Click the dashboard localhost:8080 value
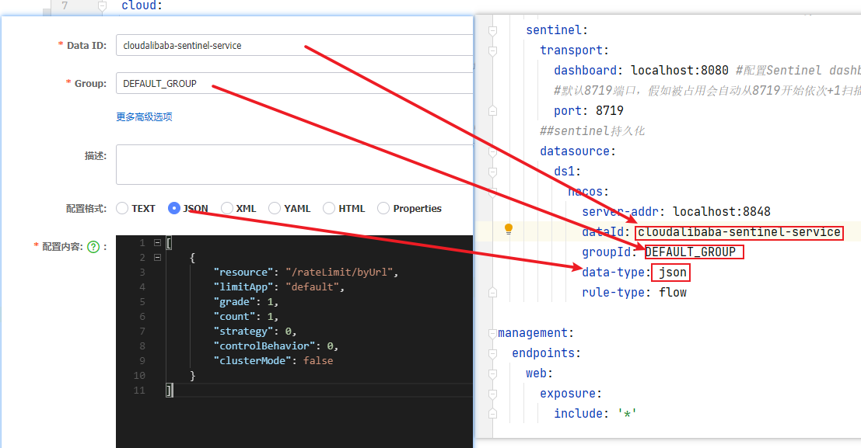 (x=679, y=70)
